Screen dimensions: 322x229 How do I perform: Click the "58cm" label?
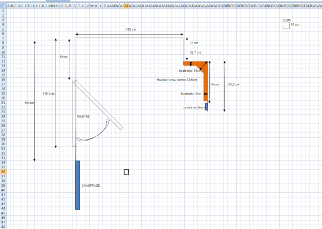(x=64, y=57)
